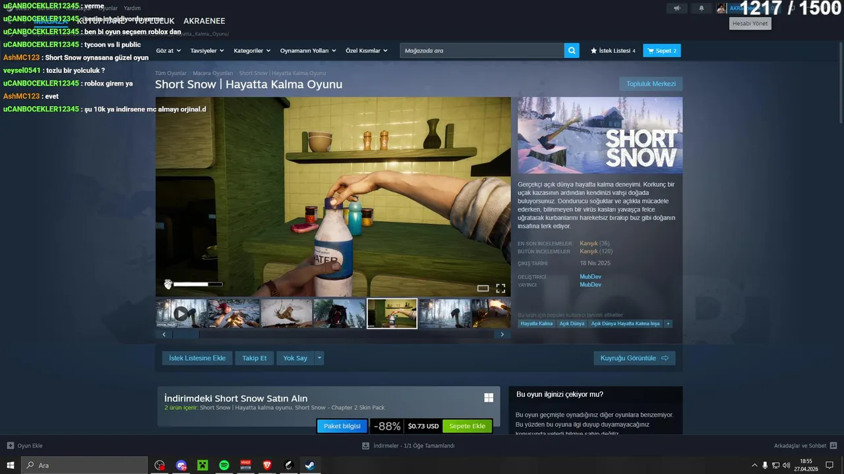Open the Minecraft creeper taskbar icon
Screen dimensions: 844x474
pyautogui.click(x=203, y=465)
